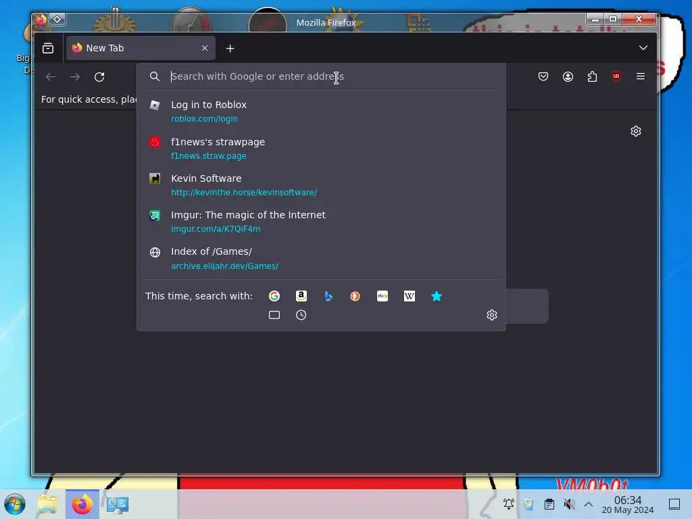Click the Firefox window menu icon in titlebar
Screen dimensions: 692x519
pos(41,20)
